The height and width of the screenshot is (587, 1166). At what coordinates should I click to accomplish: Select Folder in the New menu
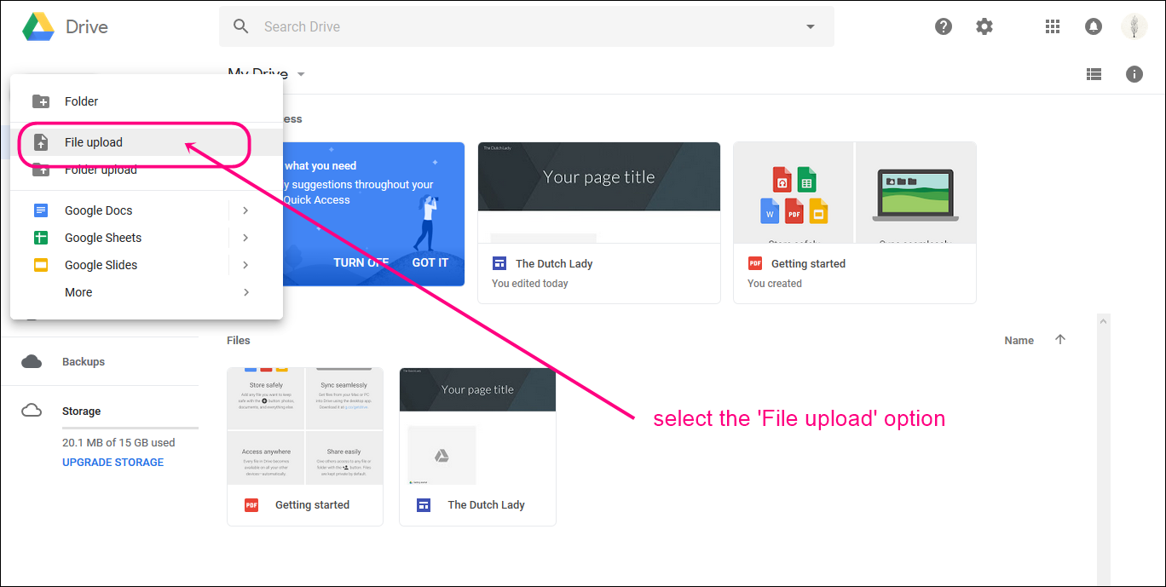pyautogui.click(x=147, y=101)
